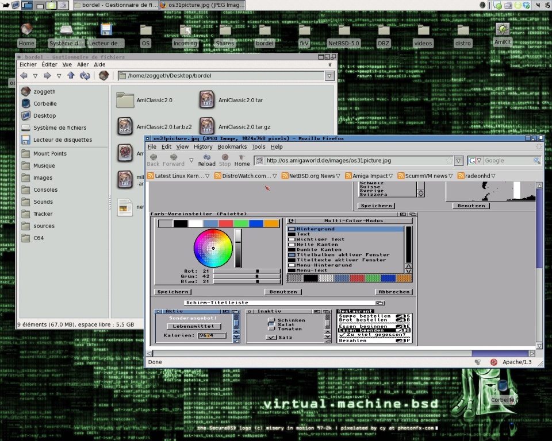Switch to bordel file manager taskbar button
552x441 pixels.
116,5
